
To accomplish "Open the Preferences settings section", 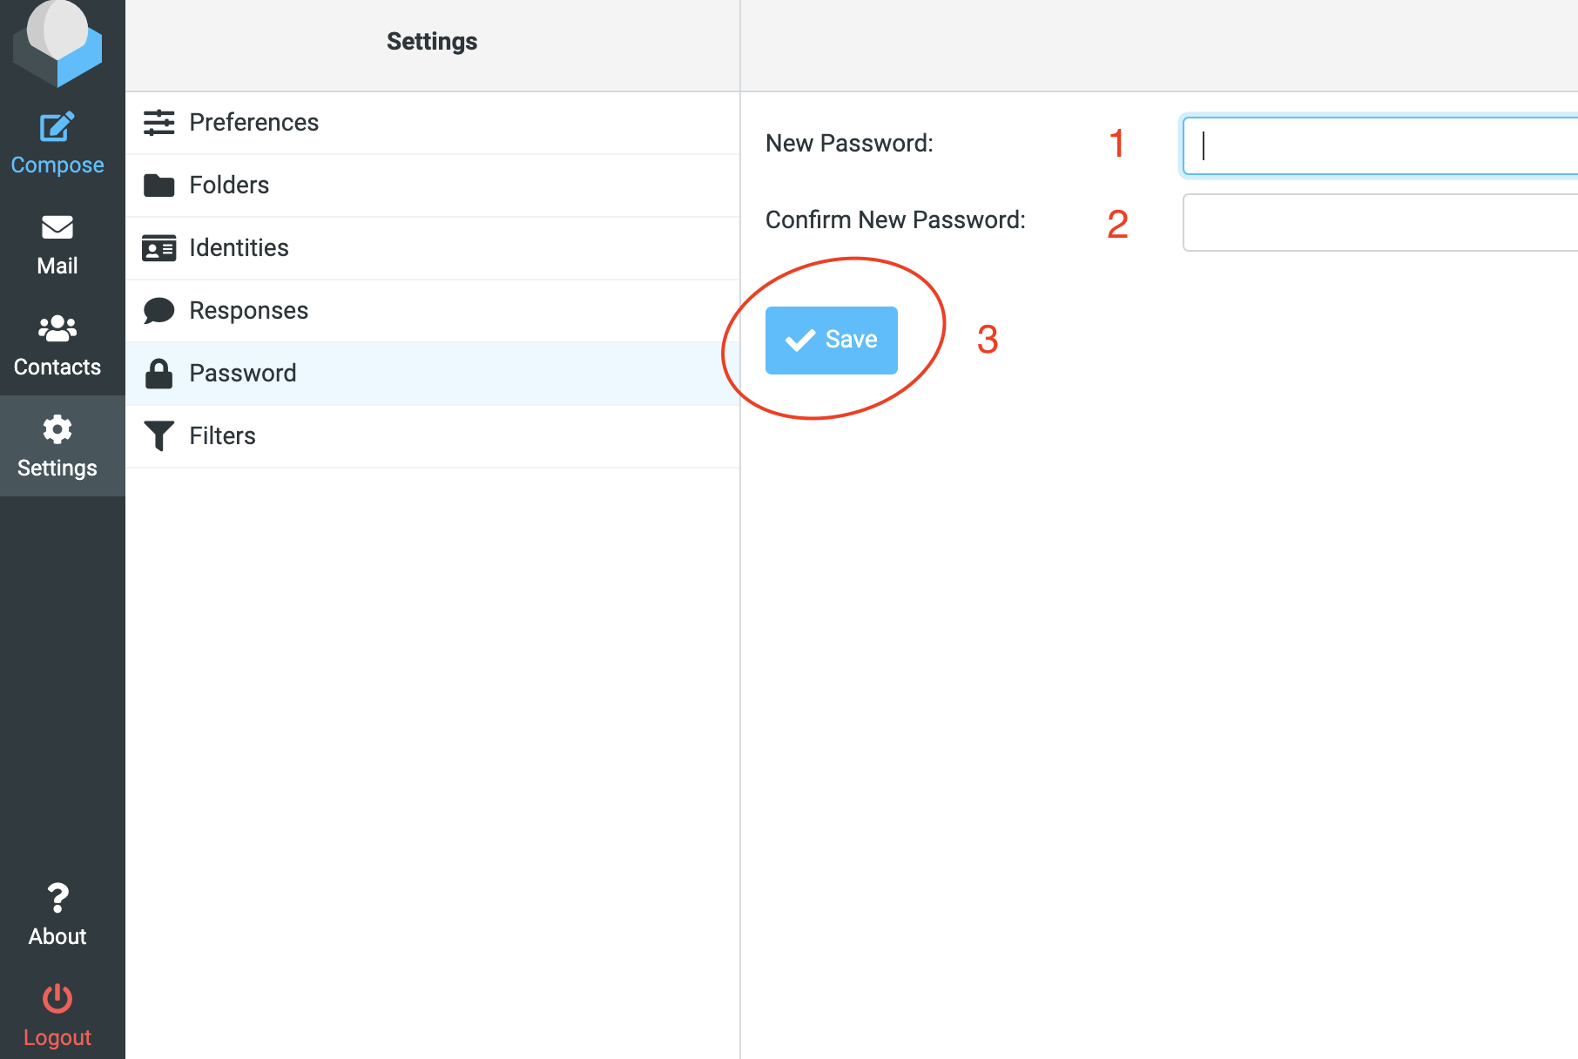I will 254,123.
